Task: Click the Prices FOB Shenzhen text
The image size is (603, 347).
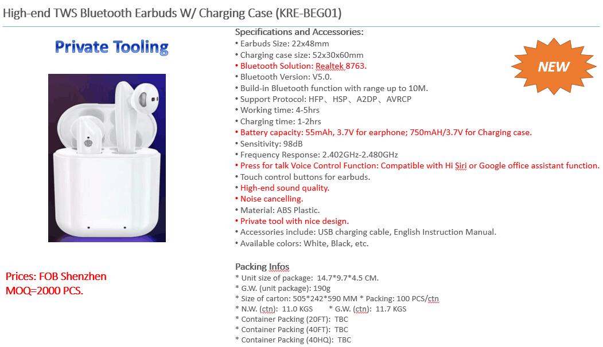Action: coord(56,277)
